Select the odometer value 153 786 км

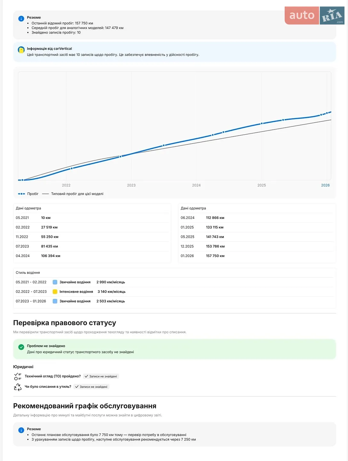(x=215, y=247)
